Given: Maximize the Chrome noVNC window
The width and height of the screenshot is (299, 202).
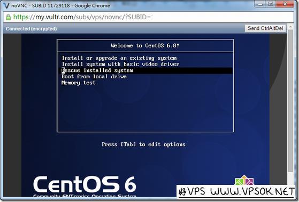Looking at the screenshot, I should 271,4.
